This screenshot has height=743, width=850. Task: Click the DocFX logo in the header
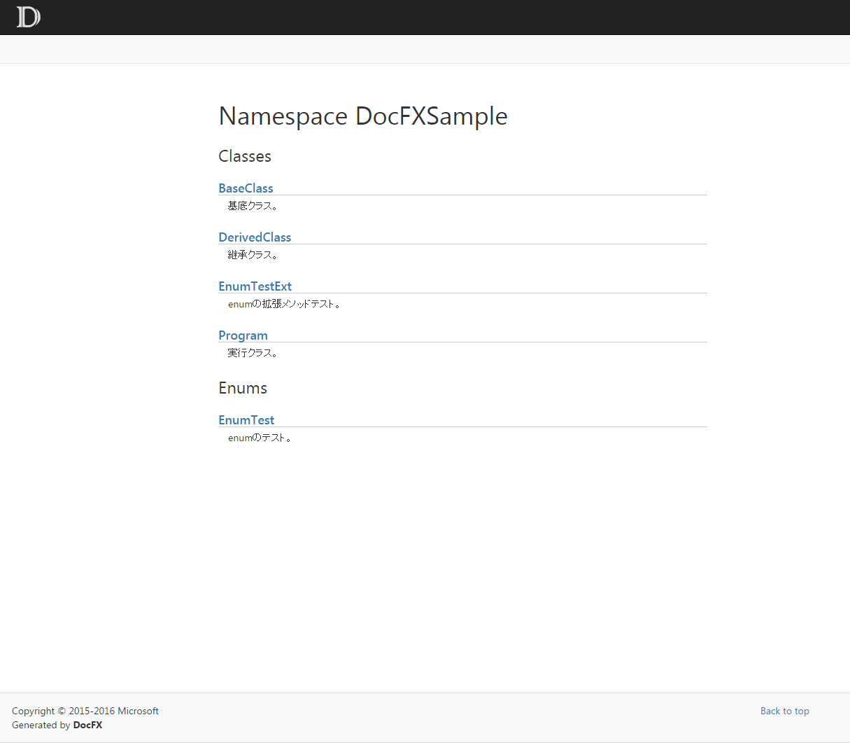click(x=28, y=17)
